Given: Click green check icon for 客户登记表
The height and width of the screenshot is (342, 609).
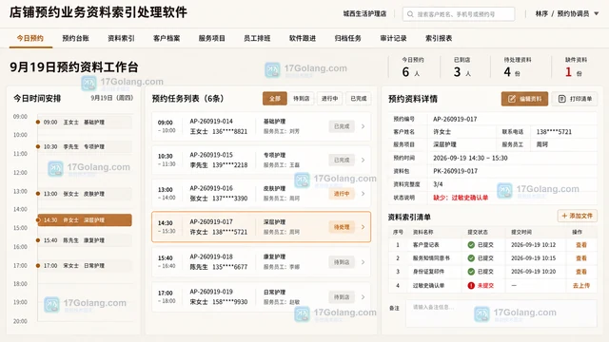Looking at the screenshot, I should [x=471, y=245].
